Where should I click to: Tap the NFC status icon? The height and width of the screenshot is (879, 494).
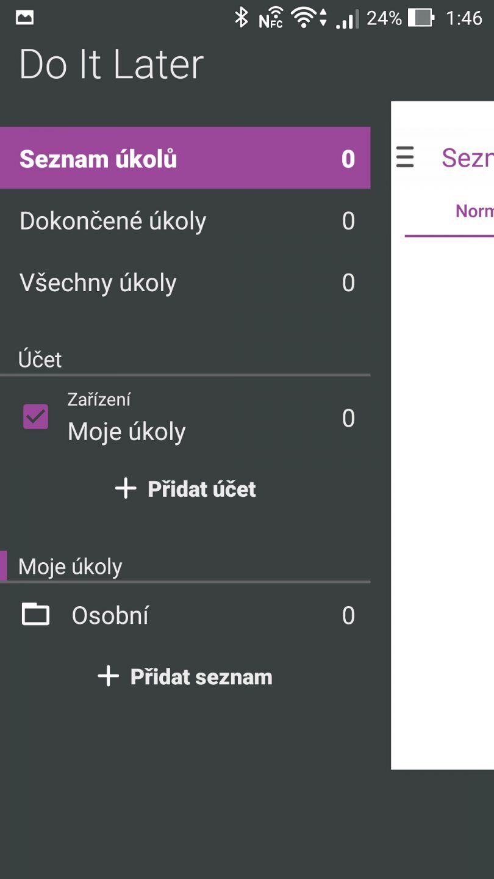pyautogui.click(x=270, y=20)
